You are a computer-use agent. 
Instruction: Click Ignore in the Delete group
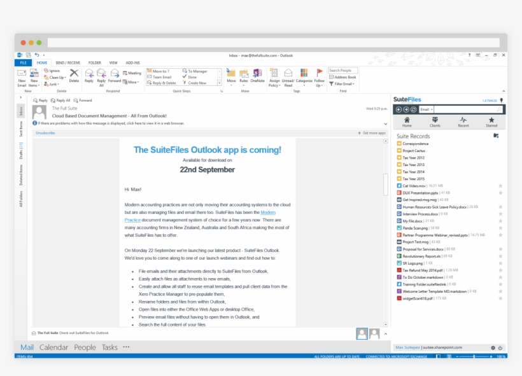(x=52, y=71)
